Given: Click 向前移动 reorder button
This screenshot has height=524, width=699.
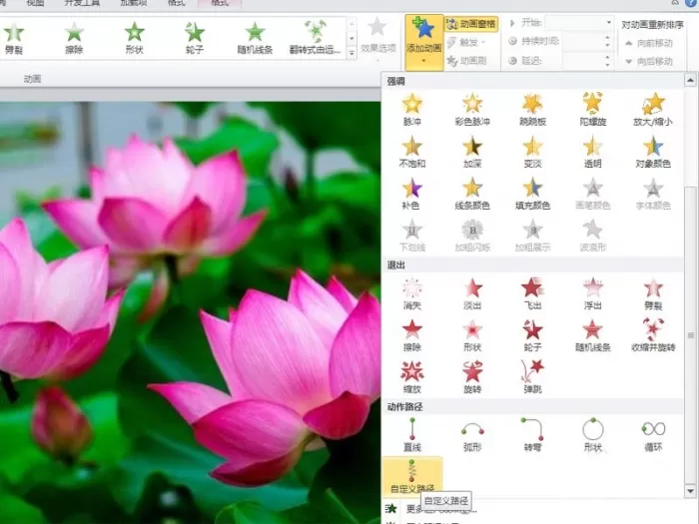Looking at the screenshot, I should [649, 43].
